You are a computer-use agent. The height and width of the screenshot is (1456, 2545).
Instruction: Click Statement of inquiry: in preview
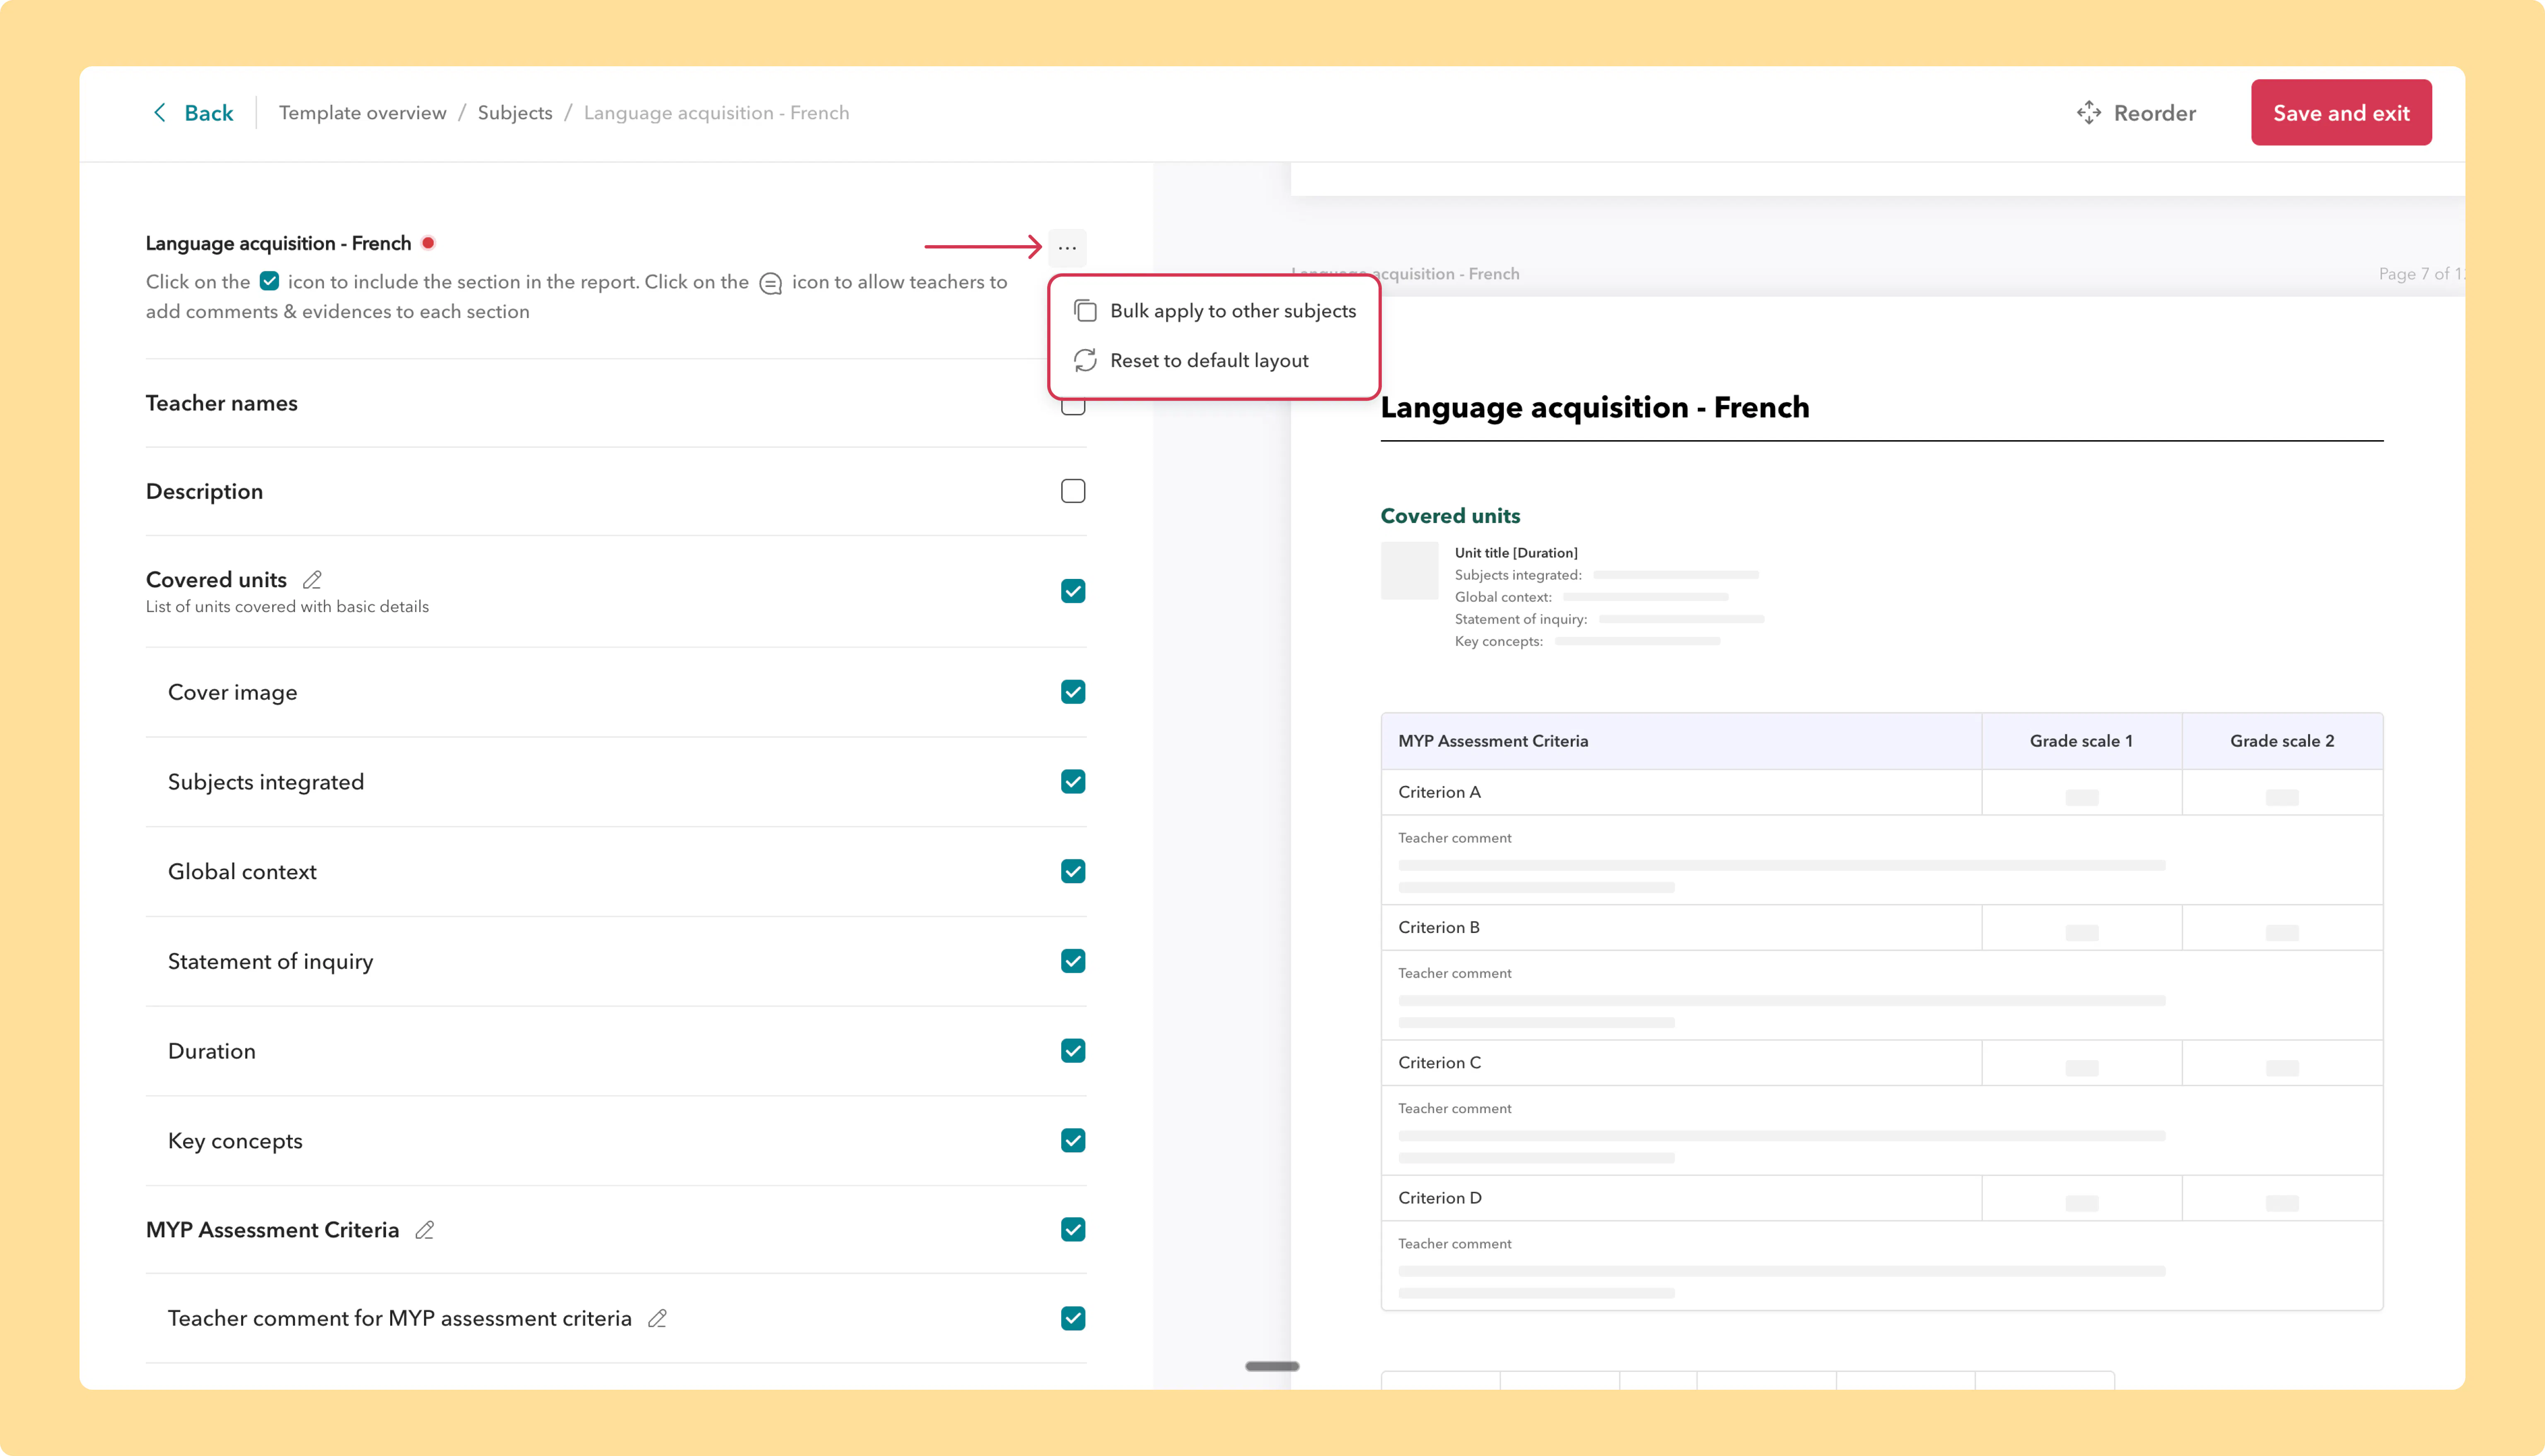click(x=1521, y=619)
